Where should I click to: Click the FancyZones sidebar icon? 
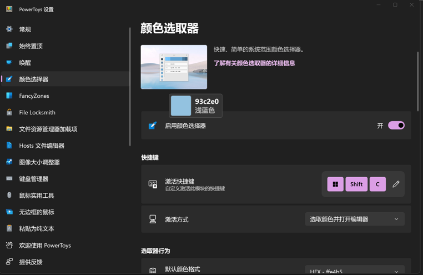pyautogui.click(x=9, y=96)
